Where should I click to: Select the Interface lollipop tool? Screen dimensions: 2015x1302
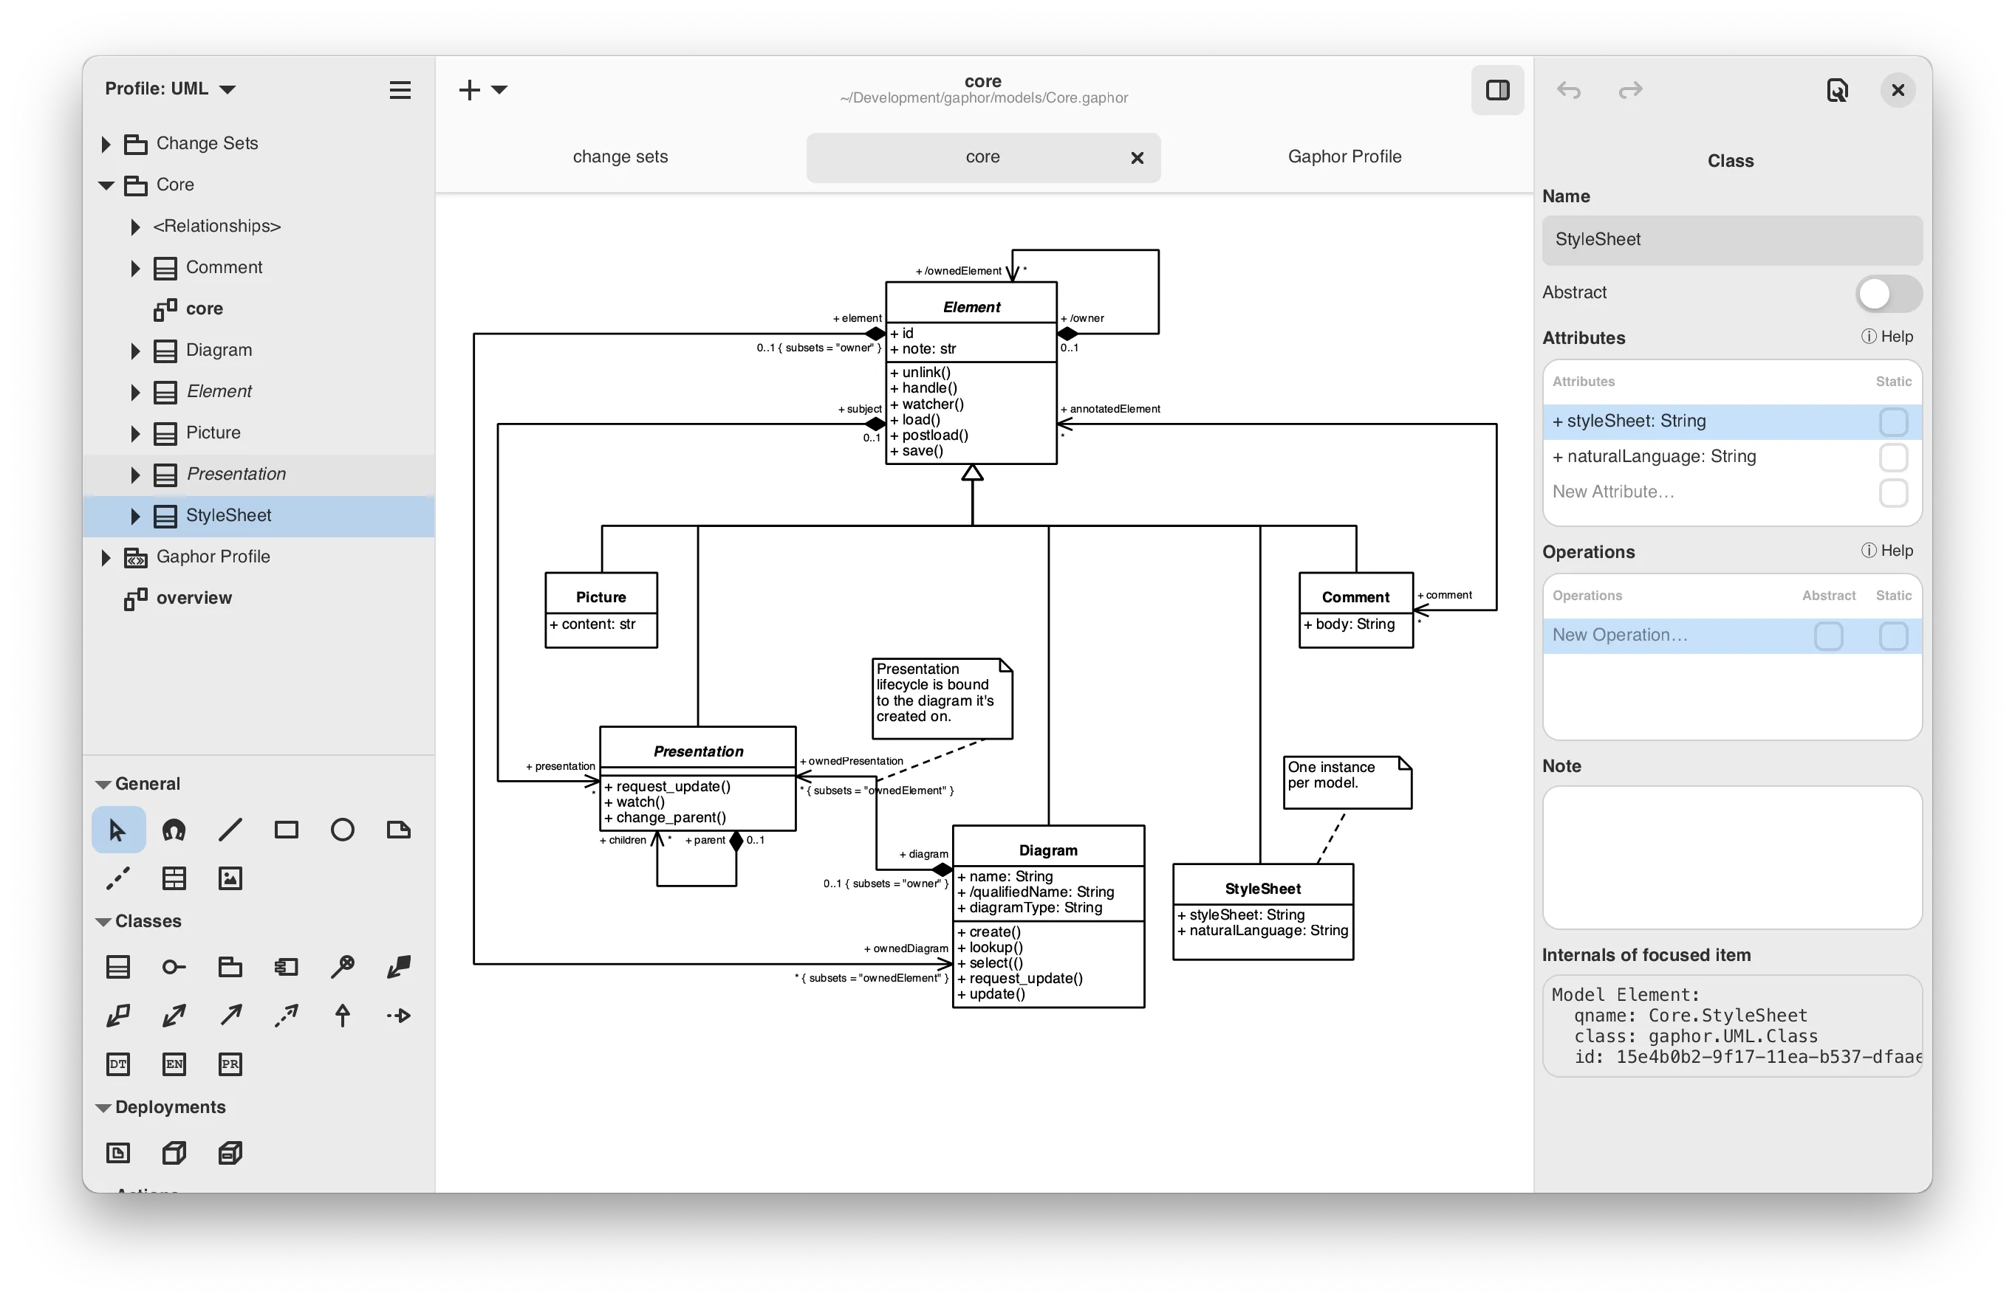[x=174, y=966]
